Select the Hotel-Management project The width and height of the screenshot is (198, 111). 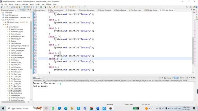[x=11, y=15]
